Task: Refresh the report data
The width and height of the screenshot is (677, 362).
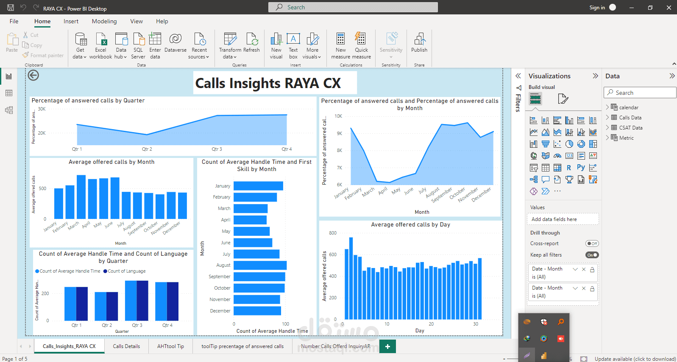Action: [251, 42]
